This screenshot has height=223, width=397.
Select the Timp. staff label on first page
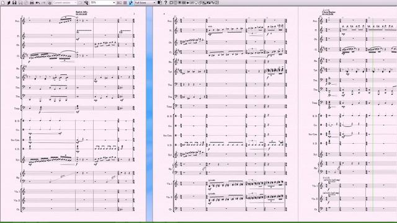pyautogui.click(x=17, y=108)
